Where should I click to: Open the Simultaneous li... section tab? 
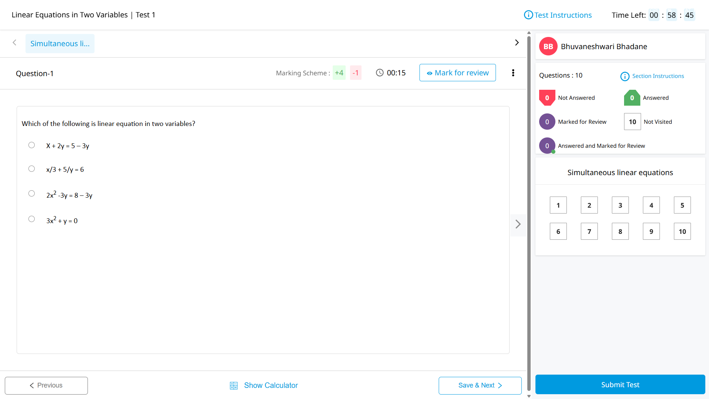(x=60, y=44)
